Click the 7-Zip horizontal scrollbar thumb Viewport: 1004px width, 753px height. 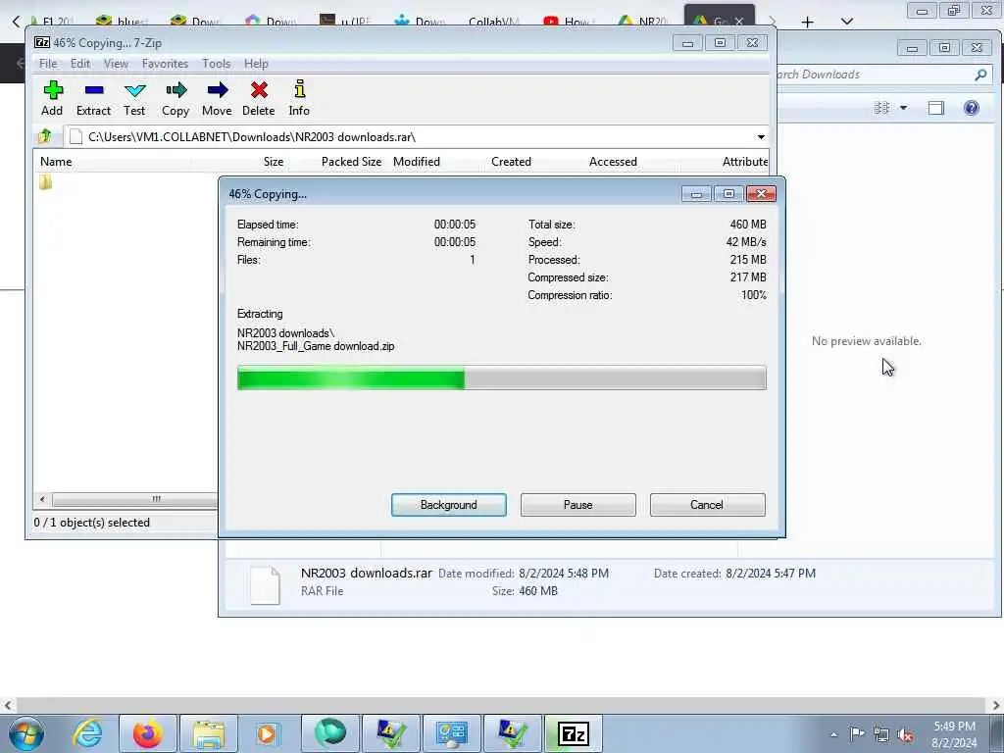click(x=136, y=499)
